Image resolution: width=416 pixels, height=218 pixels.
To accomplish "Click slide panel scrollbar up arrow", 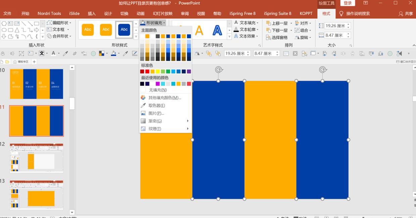I will [x=72, y=68].
